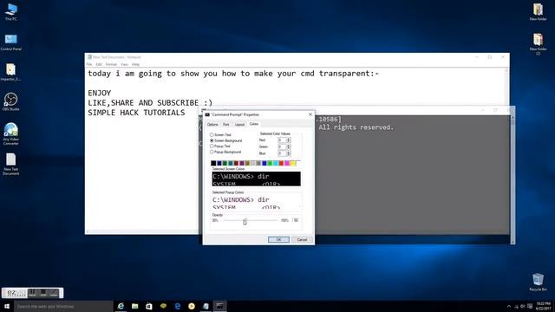Select the Colors tab
Image resolution: width=555 pixels, height=312 pixels.
pos(254,124)
